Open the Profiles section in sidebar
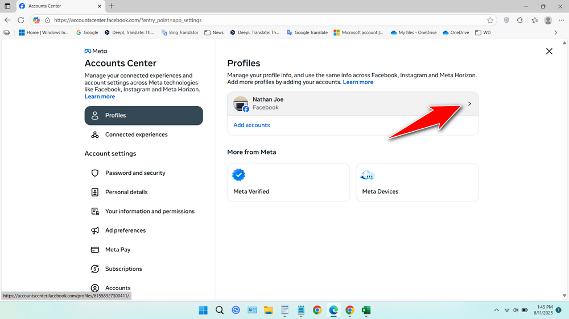This screenshot has width=569, height=319. [144, 115]
